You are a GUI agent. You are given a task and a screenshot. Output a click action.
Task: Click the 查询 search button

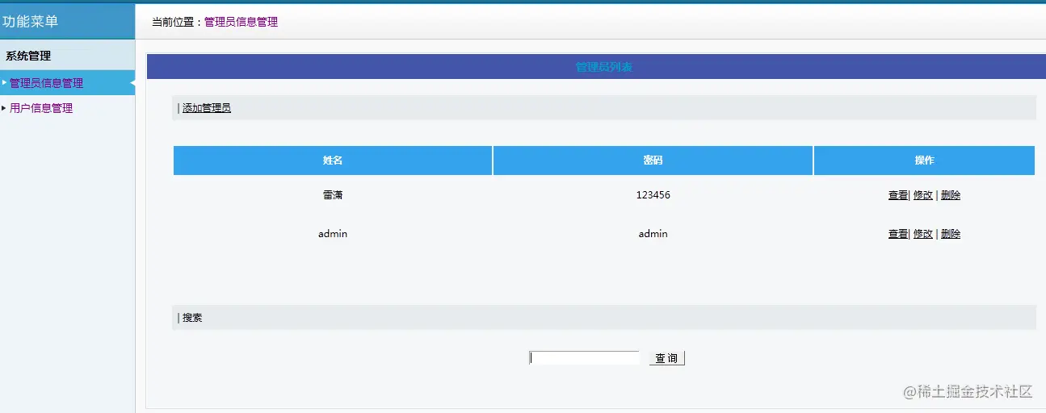point(667,358)
